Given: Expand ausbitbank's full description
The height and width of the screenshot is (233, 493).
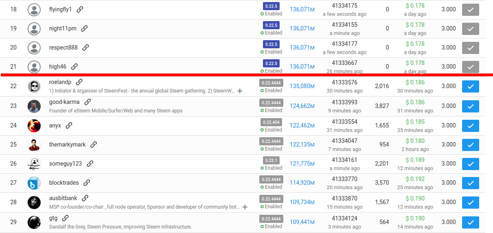Looking at the screenshot, I should (x=245, y=207).
